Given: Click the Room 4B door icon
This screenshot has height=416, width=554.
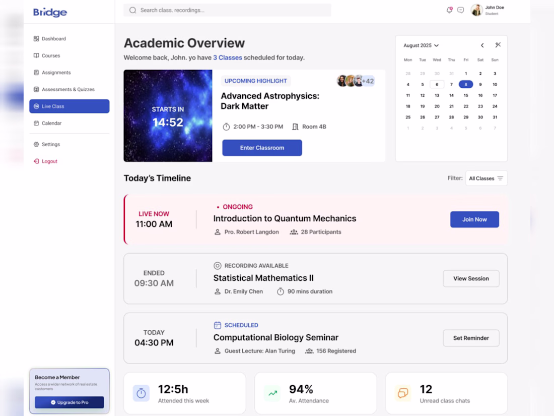Looking at the screenshot, I should tap(295, 127).
